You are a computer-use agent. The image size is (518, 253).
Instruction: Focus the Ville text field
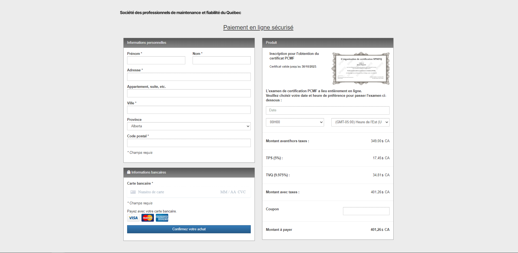(189, 110)
